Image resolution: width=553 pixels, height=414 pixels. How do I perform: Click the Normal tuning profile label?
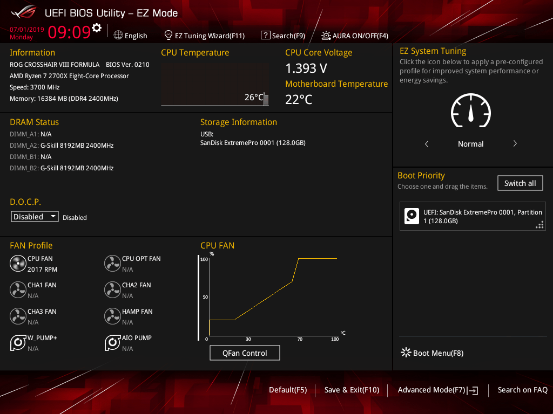coord(470,143)
